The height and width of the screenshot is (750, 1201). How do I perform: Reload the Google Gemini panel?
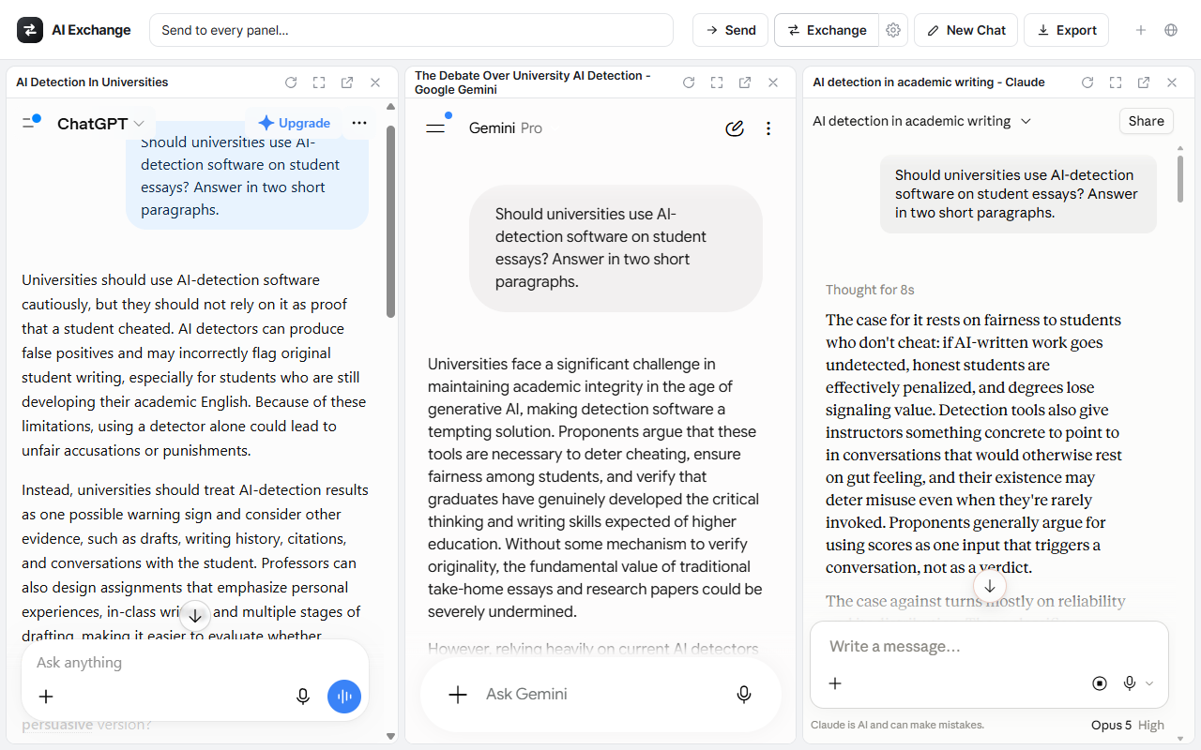[x=689, y=82]
